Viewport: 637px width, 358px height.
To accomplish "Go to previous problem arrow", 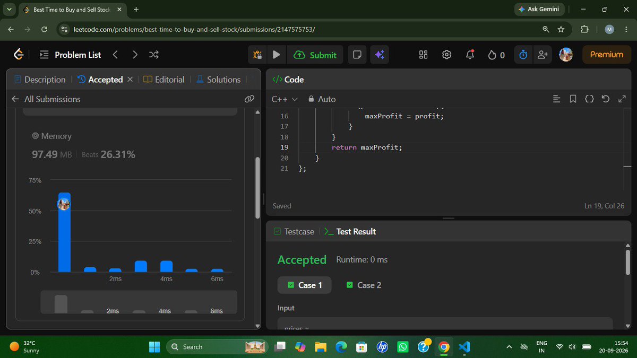I will 115,55.
